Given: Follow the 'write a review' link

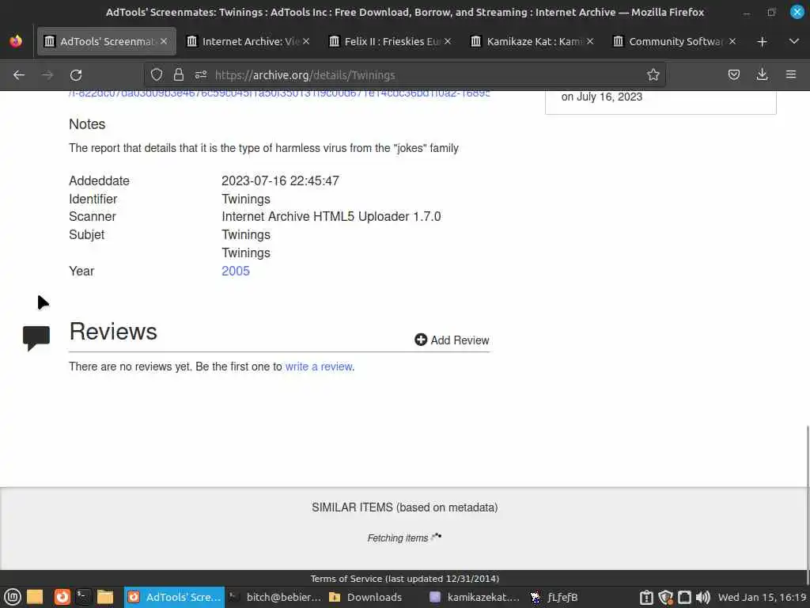Looking at the screenshot, I should pos(319,367).
